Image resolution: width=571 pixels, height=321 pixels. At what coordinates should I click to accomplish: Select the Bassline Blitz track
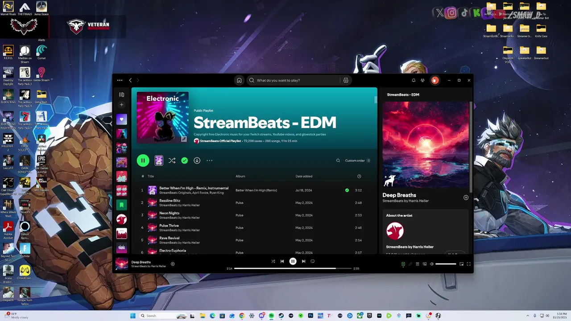click(x=254, y=203)
